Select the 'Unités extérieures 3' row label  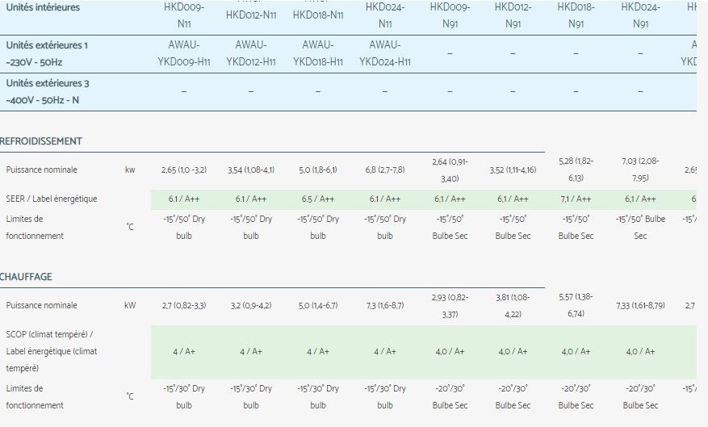[47, 91]
